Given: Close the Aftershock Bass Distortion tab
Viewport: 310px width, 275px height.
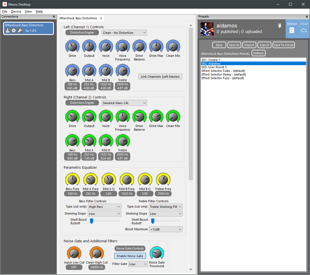Looking at the screenshot, I should click(x=101, y=18).
